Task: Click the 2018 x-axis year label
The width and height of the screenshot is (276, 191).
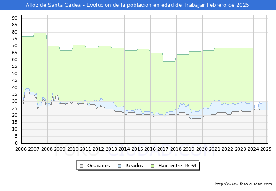Action: tap(176, 149)
